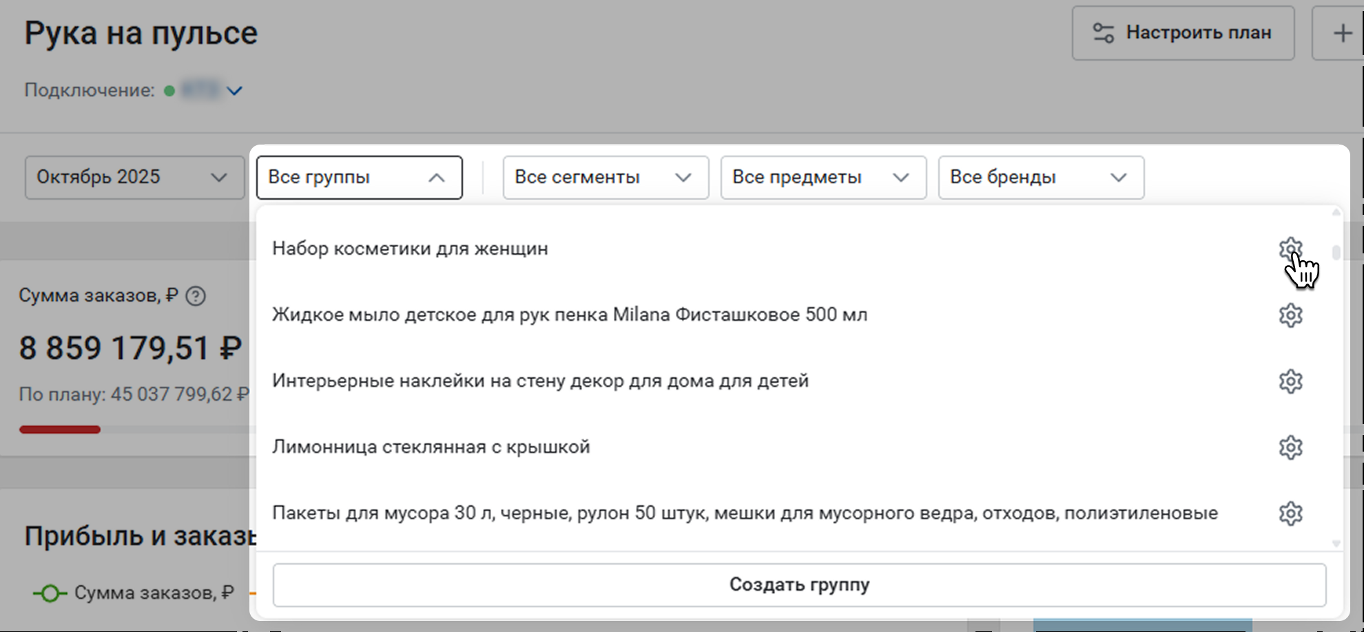The width and height of the screenshot is (1364, 632).
Task: Open settings gear for Набор косметики для женщин
Action: [x=1290, y=249]
